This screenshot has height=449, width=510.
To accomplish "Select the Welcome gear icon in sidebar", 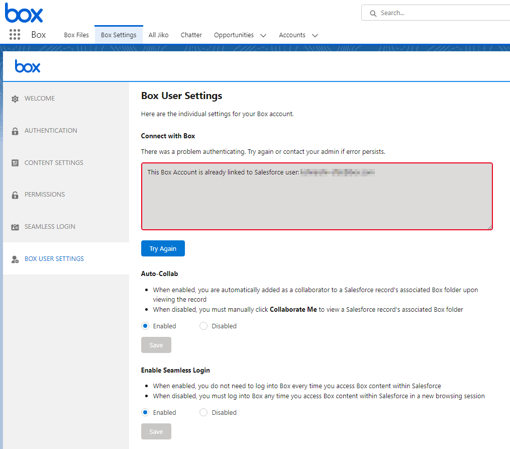I will pos(15,98).
